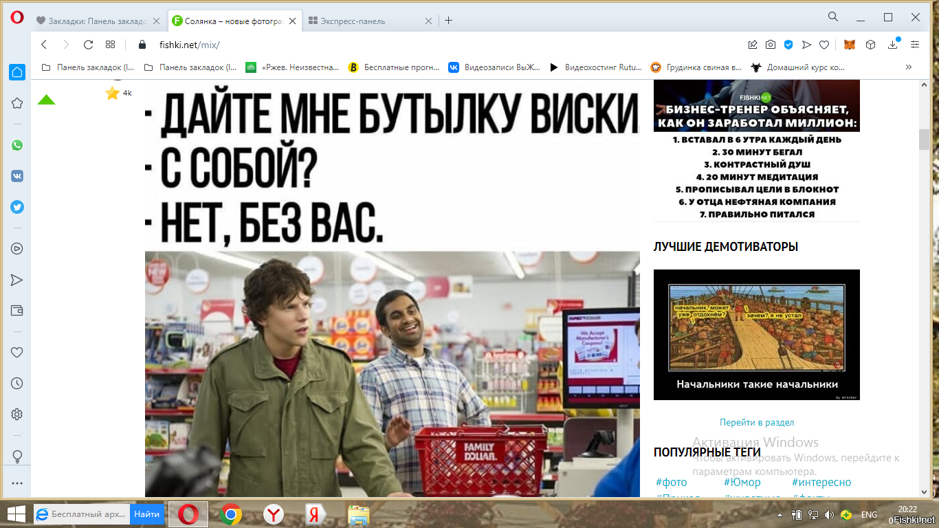Switch to the Закладки tab
Image resolution: width=939 pixels, height=528 pixels.
(x=93, y=21)
